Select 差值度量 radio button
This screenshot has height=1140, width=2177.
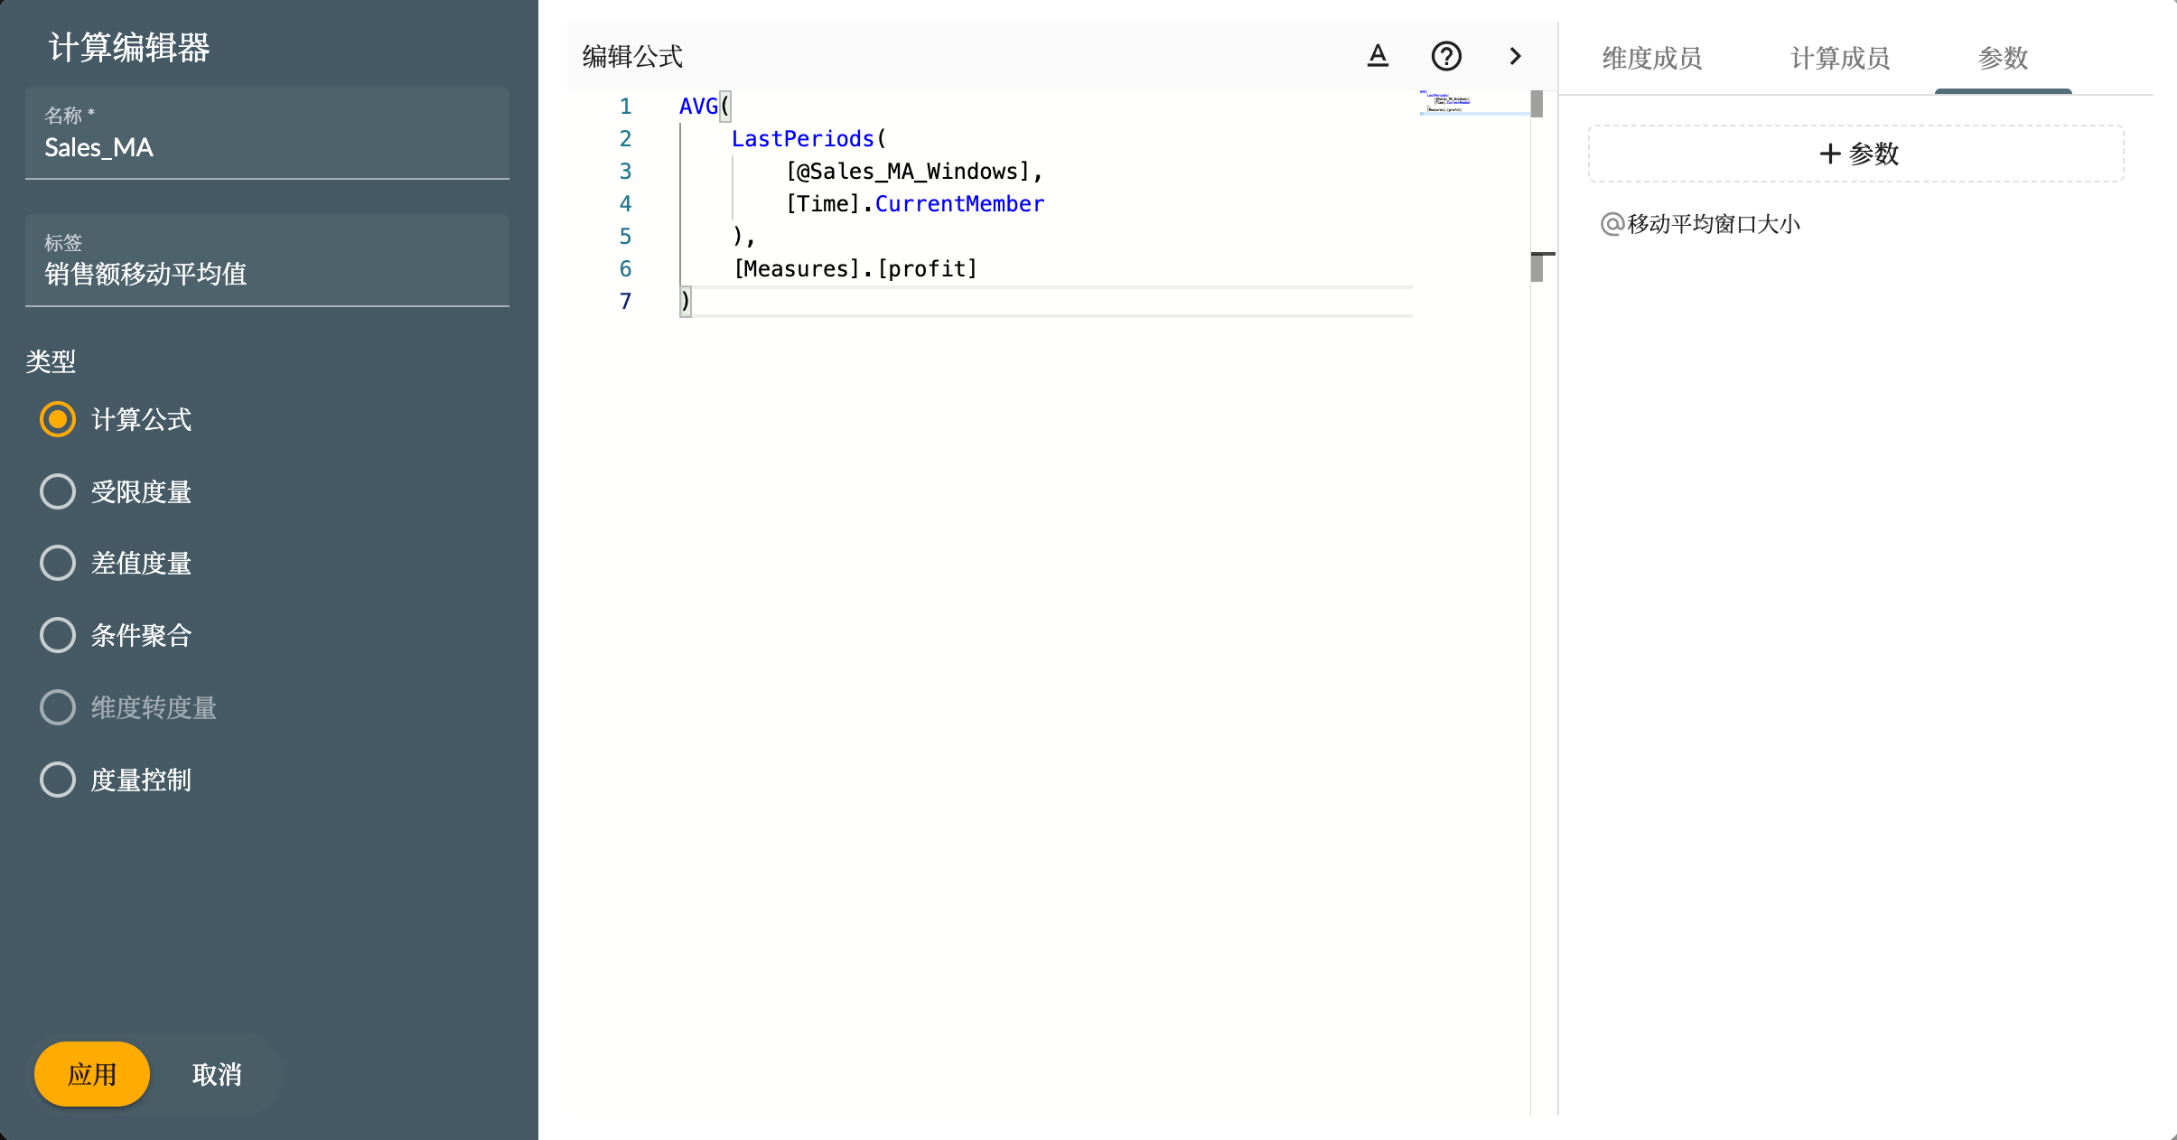click(58, 563)
